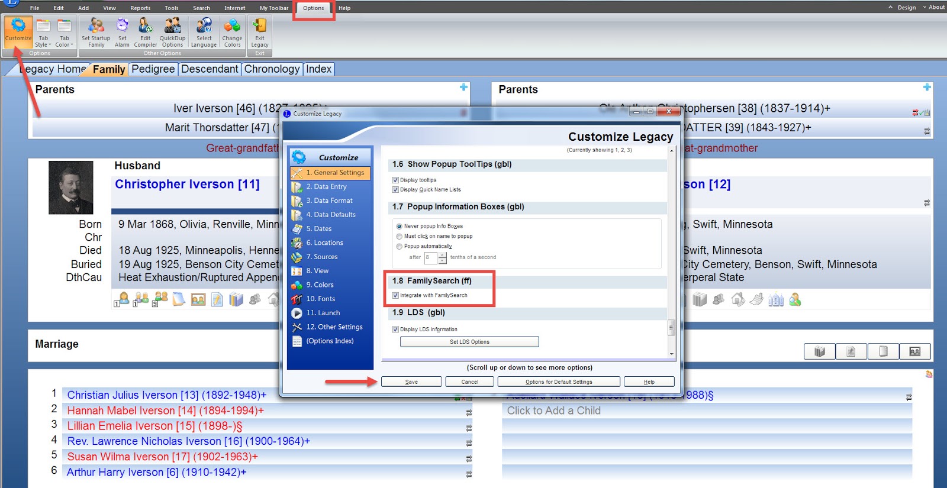Click the options list scrollbar thumb
The image size is (947, 488).
(671, 327)
